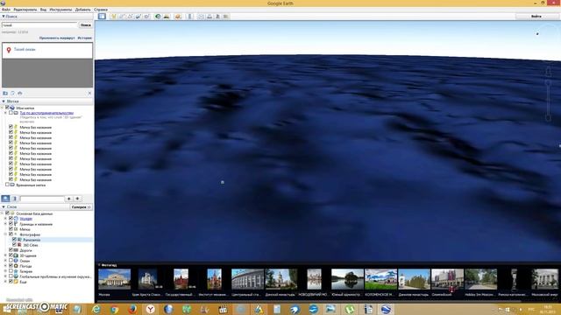
Task: Open the Вид menu
Action: pyautogui.click(x=43, y=10)
